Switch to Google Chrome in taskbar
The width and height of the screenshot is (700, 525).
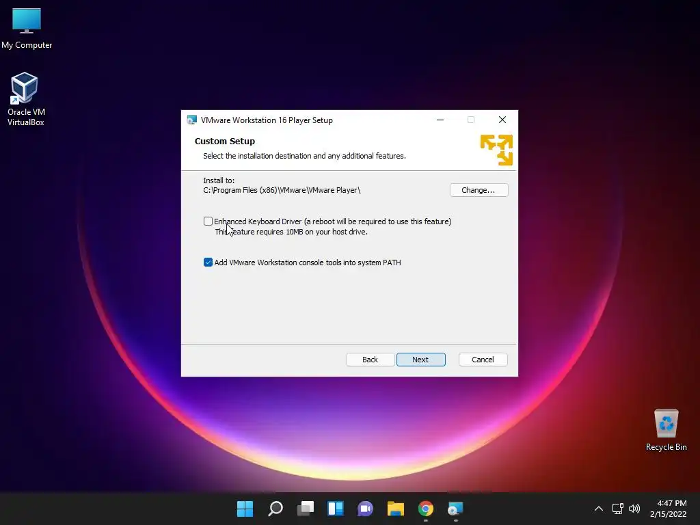tap(425, 509)
